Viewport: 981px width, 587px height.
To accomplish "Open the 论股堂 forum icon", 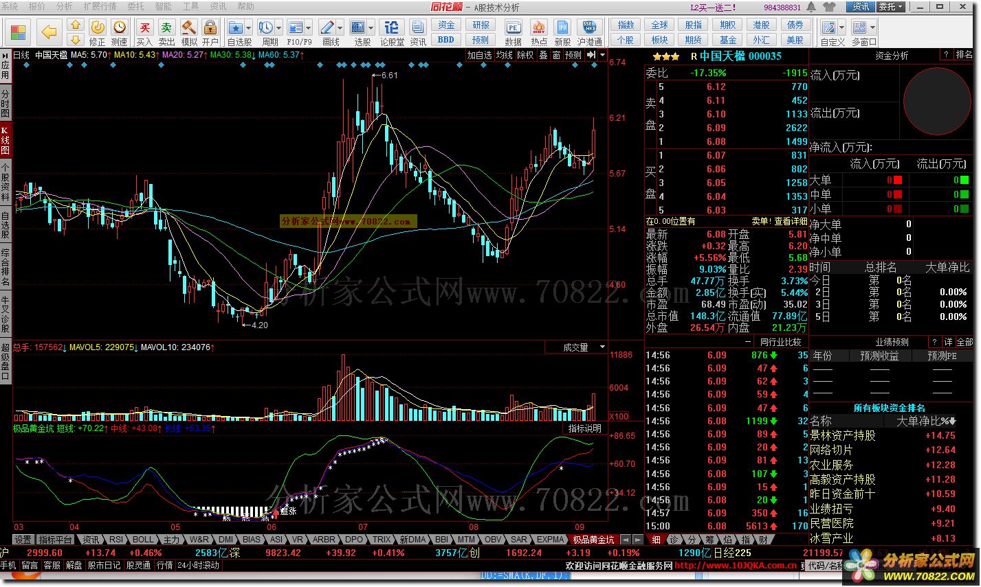I will tap(392, 27).
